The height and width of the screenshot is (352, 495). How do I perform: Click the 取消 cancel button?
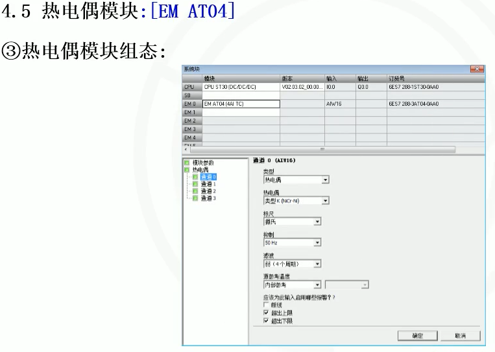460,336
